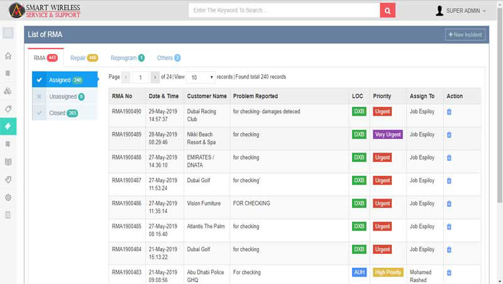The image size is (503, 284).
Task: Click the New Incident button
Action: [x=465, y=35]
